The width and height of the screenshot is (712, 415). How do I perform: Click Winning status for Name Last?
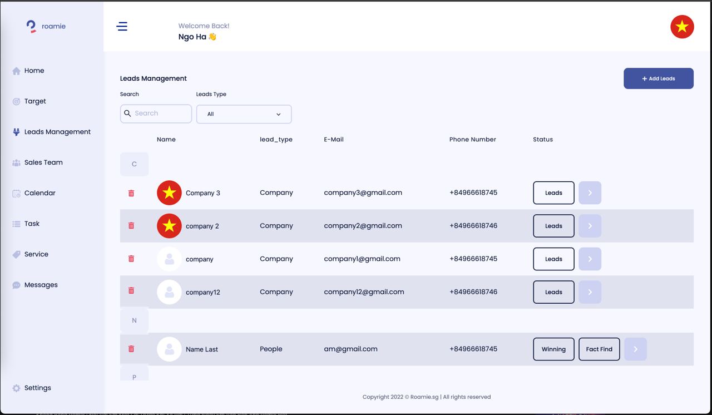[x=553, y=349]
